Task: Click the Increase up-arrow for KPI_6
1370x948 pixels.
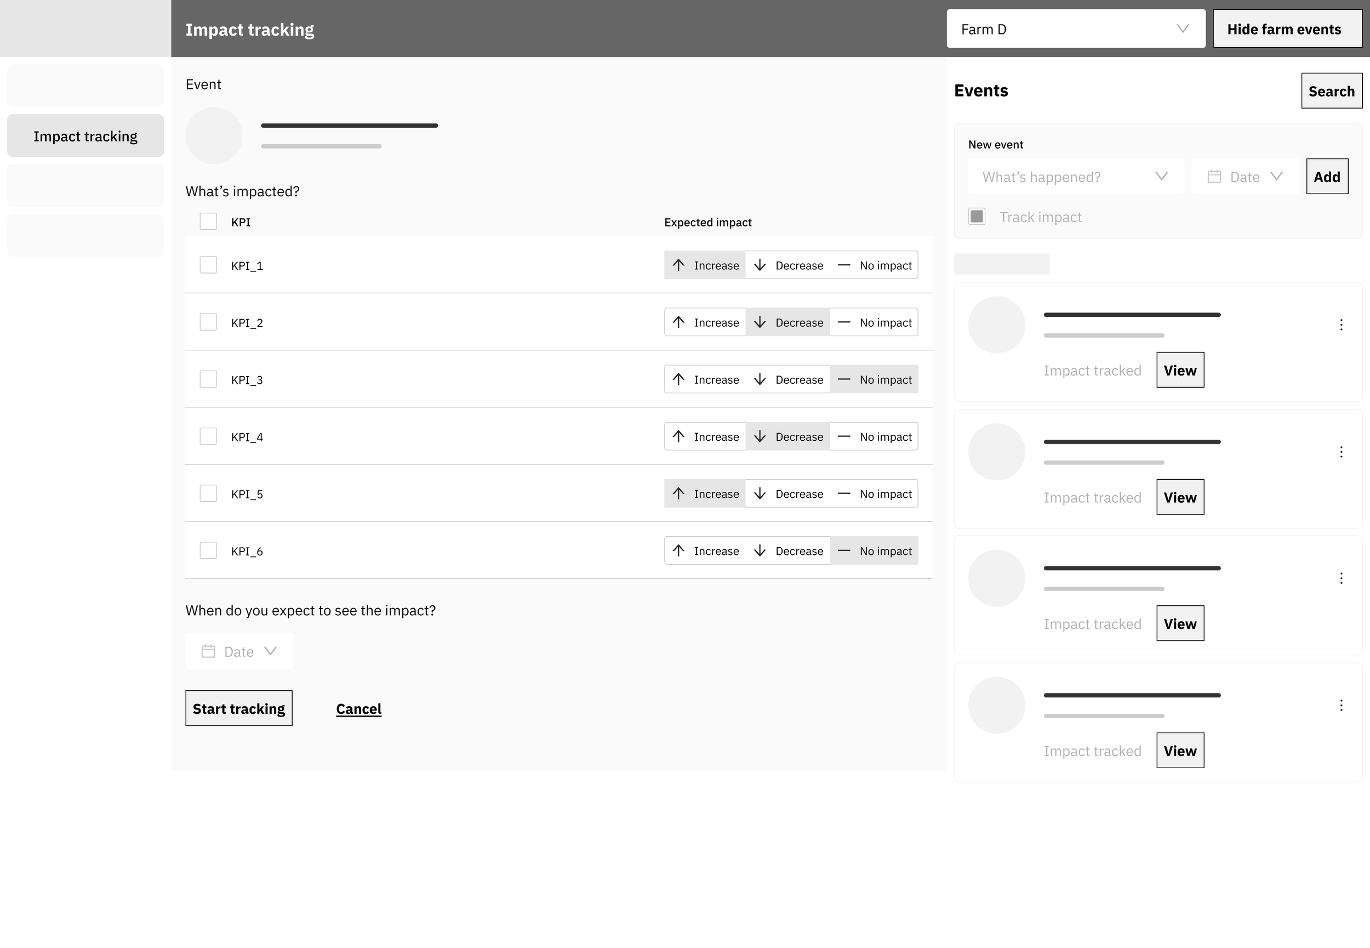Action: (678, 550)
